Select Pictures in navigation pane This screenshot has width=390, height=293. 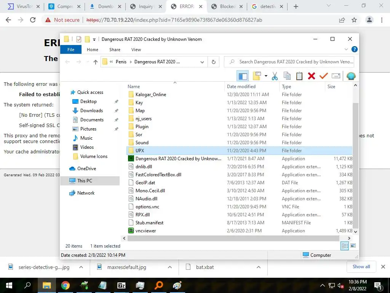tap(88, 129)
